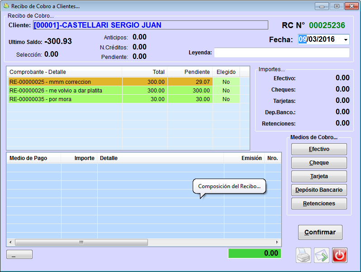The image size is (361, 272).
Task: Add payment with Cheque button
Action: tap(319, 163)
